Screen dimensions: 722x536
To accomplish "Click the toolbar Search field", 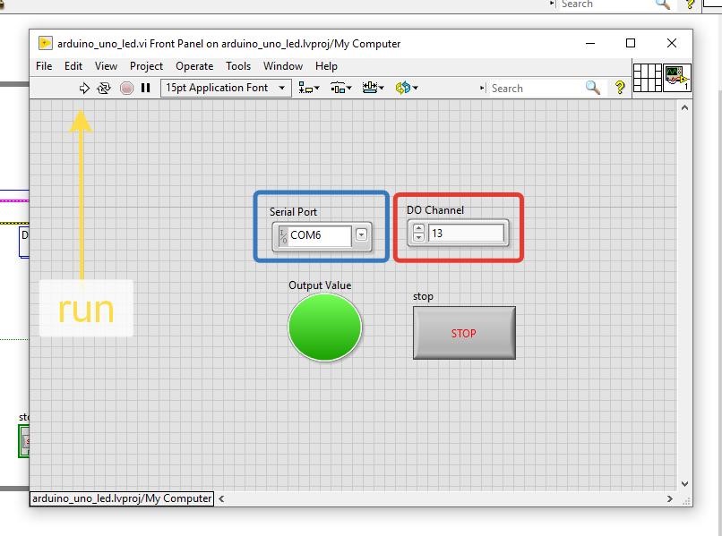I will pos(535,88).
